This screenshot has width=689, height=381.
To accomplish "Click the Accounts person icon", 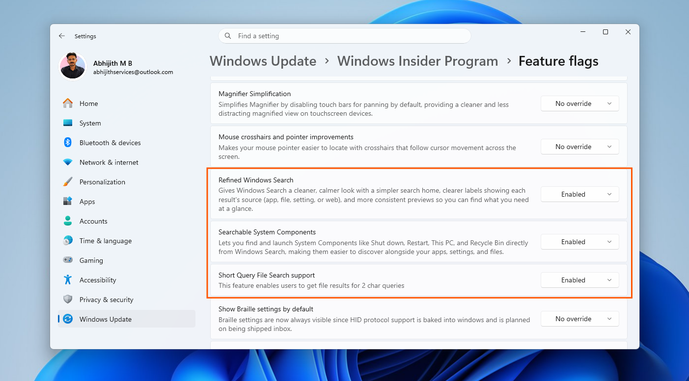I will point(68,221).
